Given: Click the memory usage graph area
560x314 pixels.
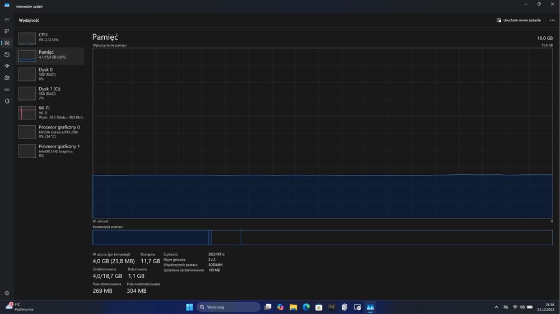Looking at the screenshot, I should point(323,133).
